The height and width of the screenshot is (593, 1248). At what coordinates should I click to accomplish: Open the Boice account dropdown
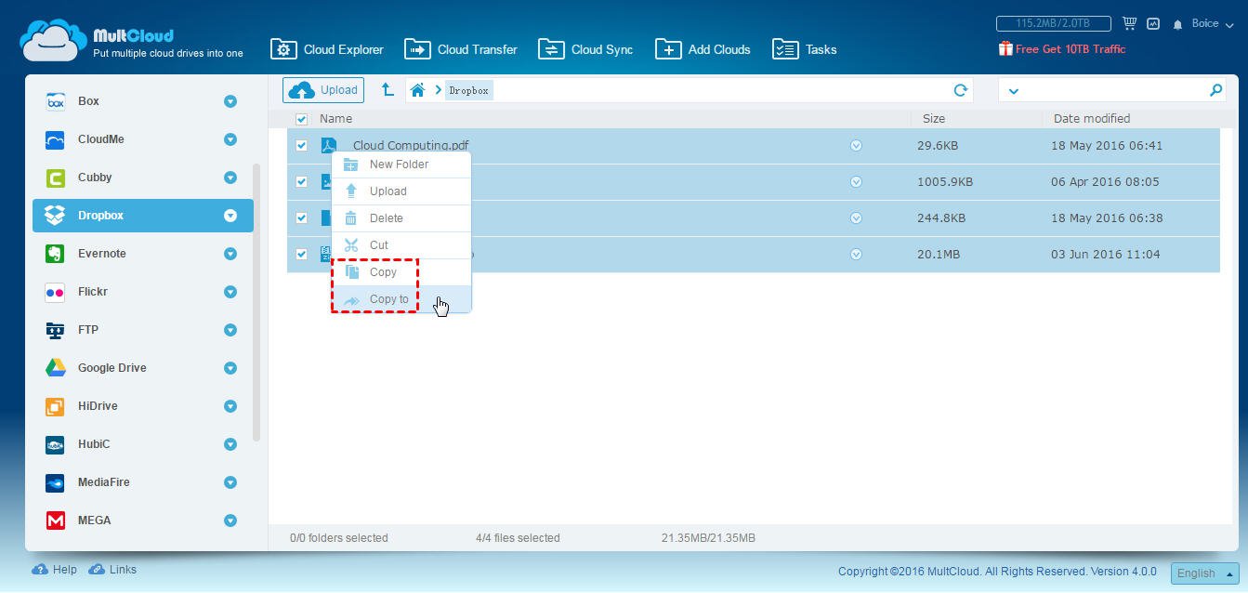coord(1211,23)
